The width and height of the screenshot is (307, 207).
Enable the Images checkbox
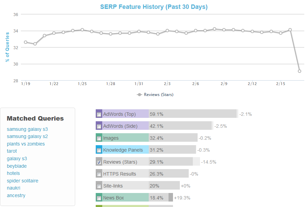99,138
